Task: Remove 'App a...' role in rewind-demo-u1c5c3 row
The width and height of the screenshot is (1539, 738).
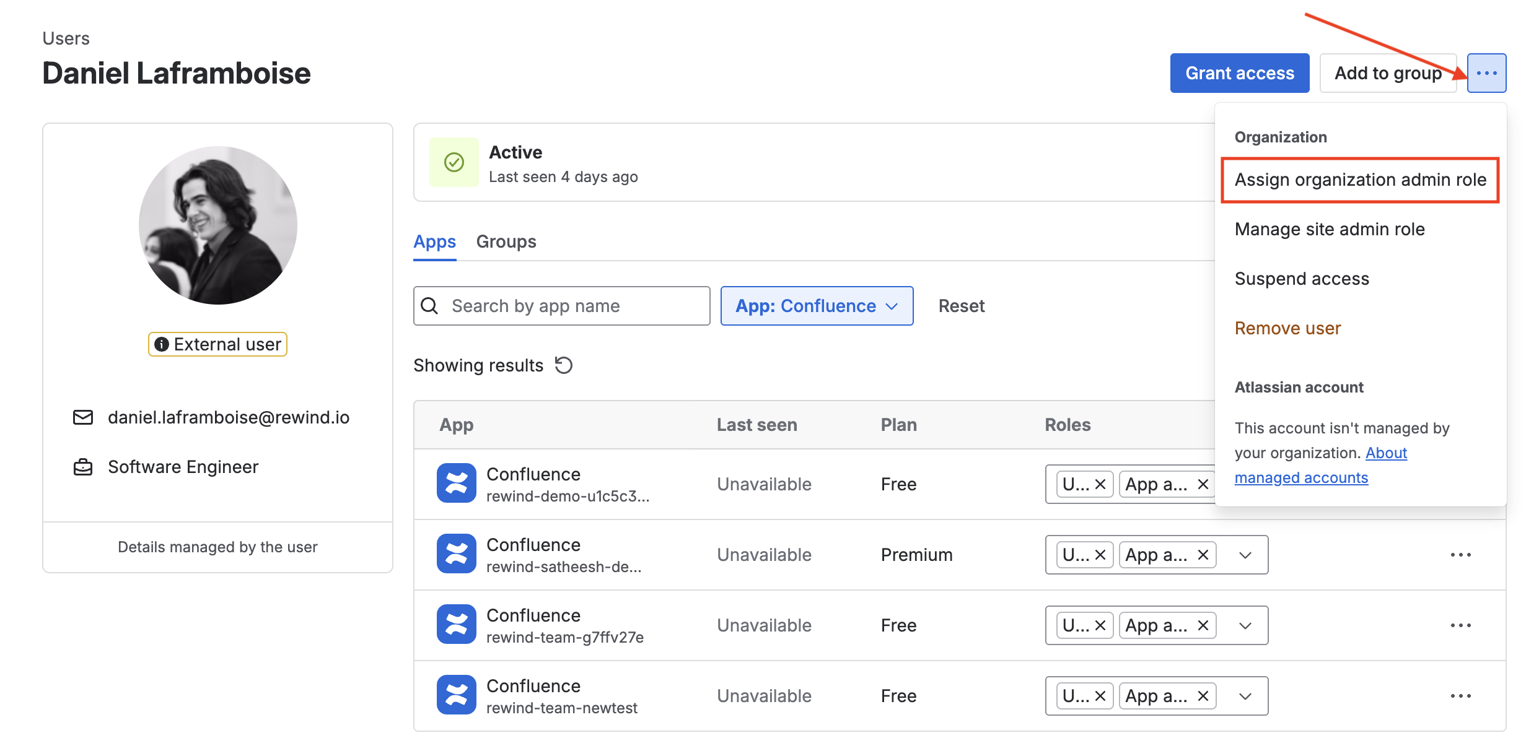Action: click(x=1203, y=484)
